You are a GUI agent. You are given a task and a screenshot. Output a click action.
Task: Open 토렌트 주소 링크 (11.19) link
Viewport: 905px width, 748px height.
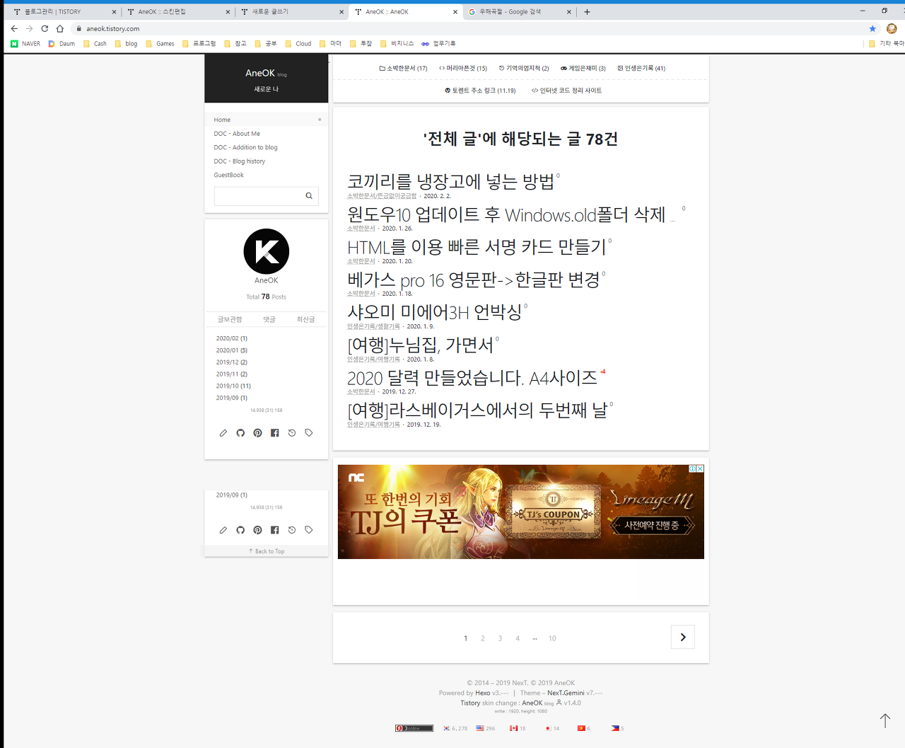pos(480,91)
